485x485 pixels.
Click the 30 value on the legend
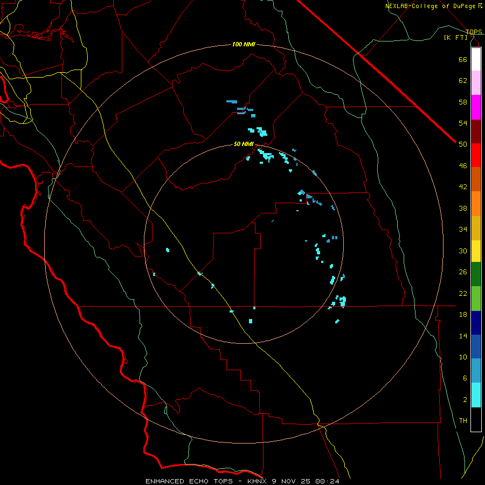(x=463, y=251)
